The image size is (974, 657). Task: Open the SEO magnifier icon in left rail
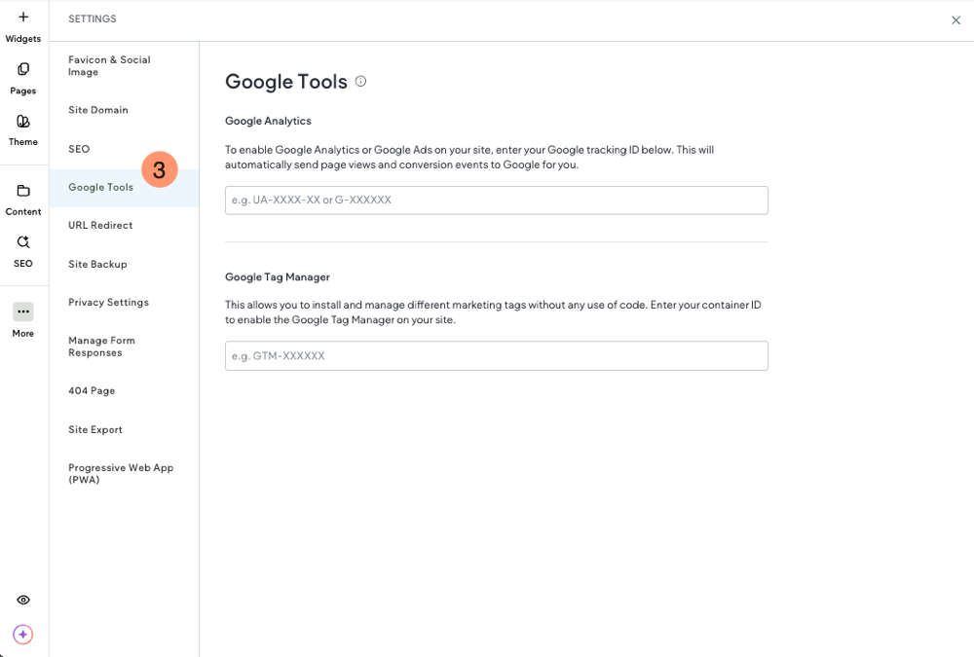tap(23, 242)
